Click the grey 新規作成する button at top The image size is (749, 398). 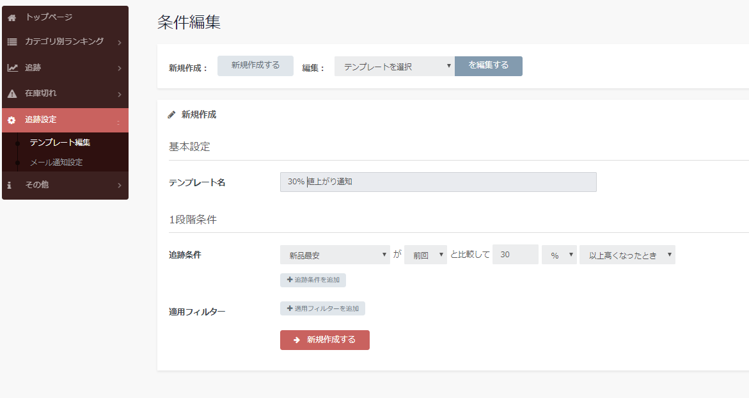pyautogui.click(x=256, y=66)
